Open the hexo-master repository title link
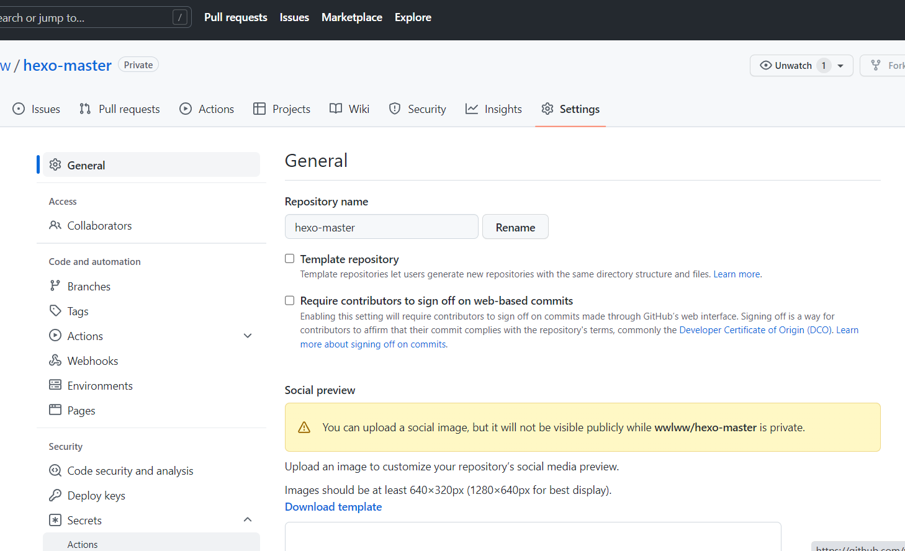This screenshot has height=551, width=905. (x=68, y=65)
